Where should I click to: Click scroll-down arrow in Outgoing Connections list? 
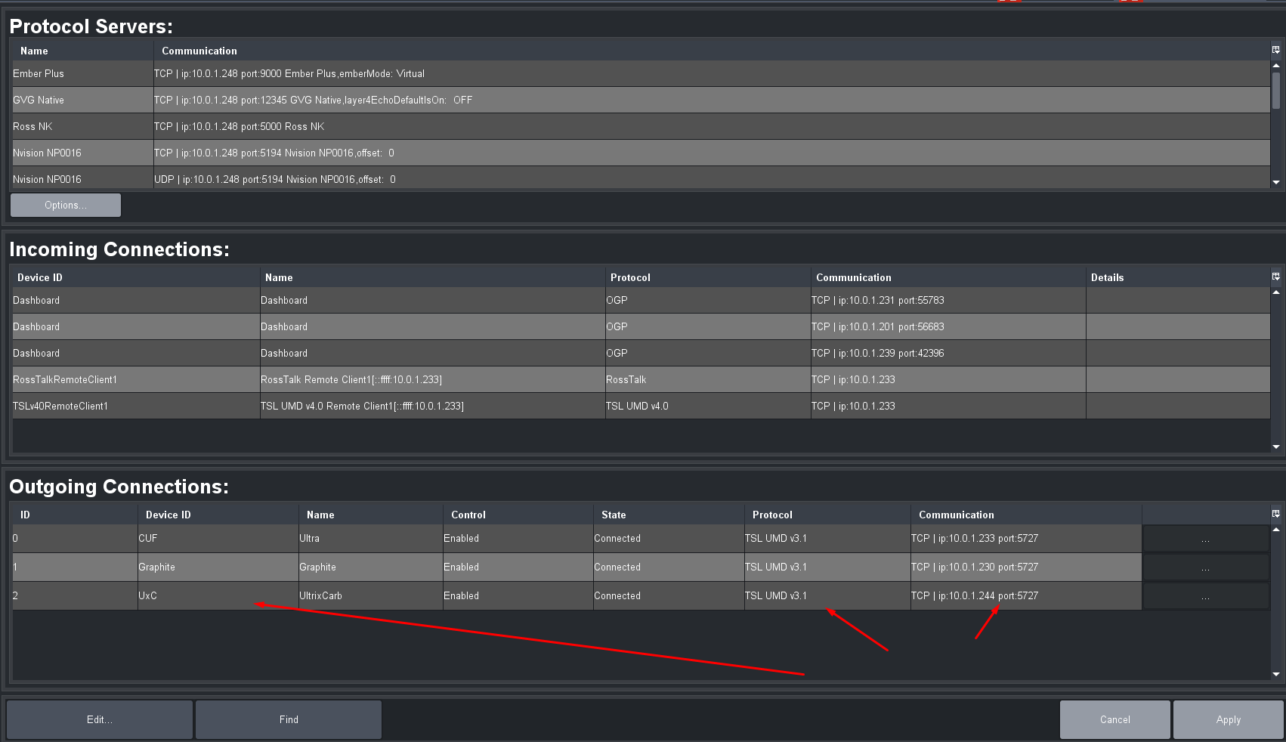(1276, 674)
